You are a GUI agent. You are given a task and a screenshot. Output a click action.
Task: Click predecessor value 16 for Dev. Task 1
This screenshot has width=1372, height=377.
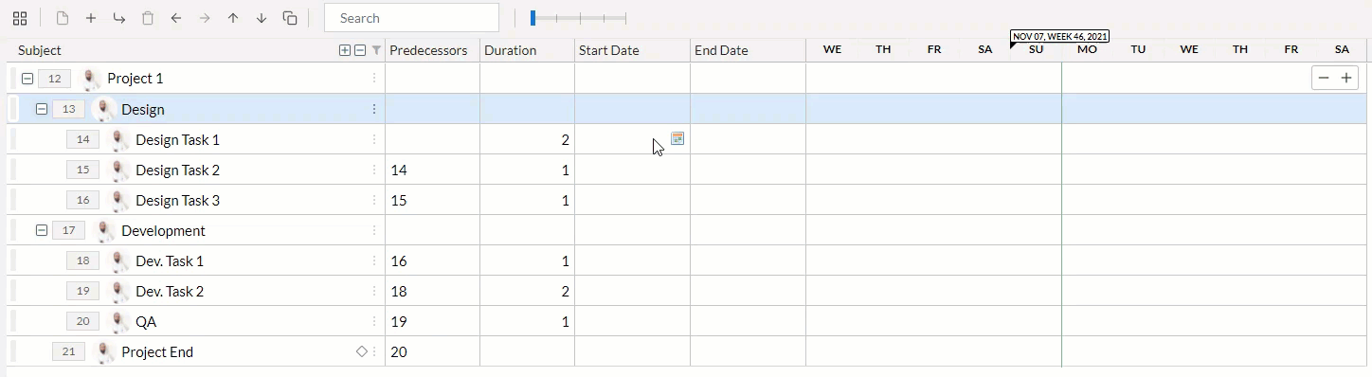[x=398, y=260]
